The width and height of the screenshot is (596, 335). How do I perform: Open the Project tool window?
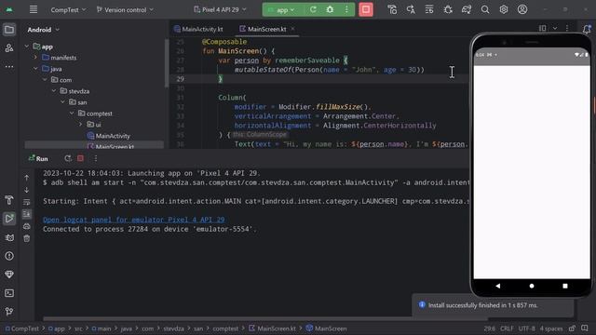pyautogui.click(x=9, y=30)
